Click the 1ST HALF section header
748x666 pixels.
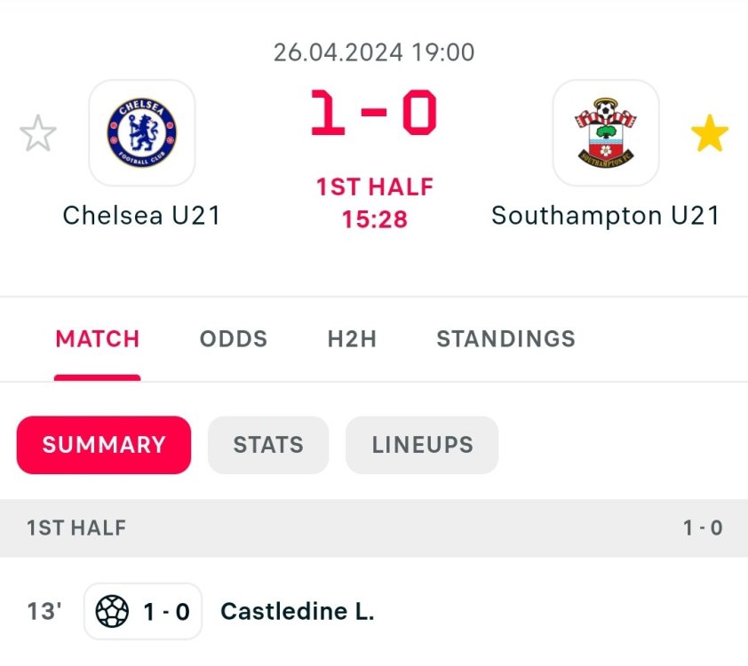[76, 528]
